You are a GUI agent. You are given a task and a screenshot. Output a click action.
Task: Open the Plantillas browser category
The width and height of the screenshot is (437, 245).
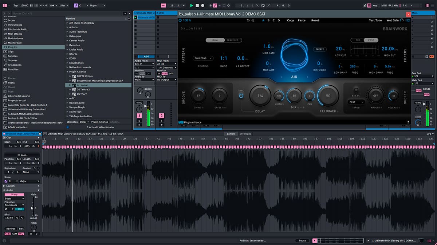coord(13,69)
